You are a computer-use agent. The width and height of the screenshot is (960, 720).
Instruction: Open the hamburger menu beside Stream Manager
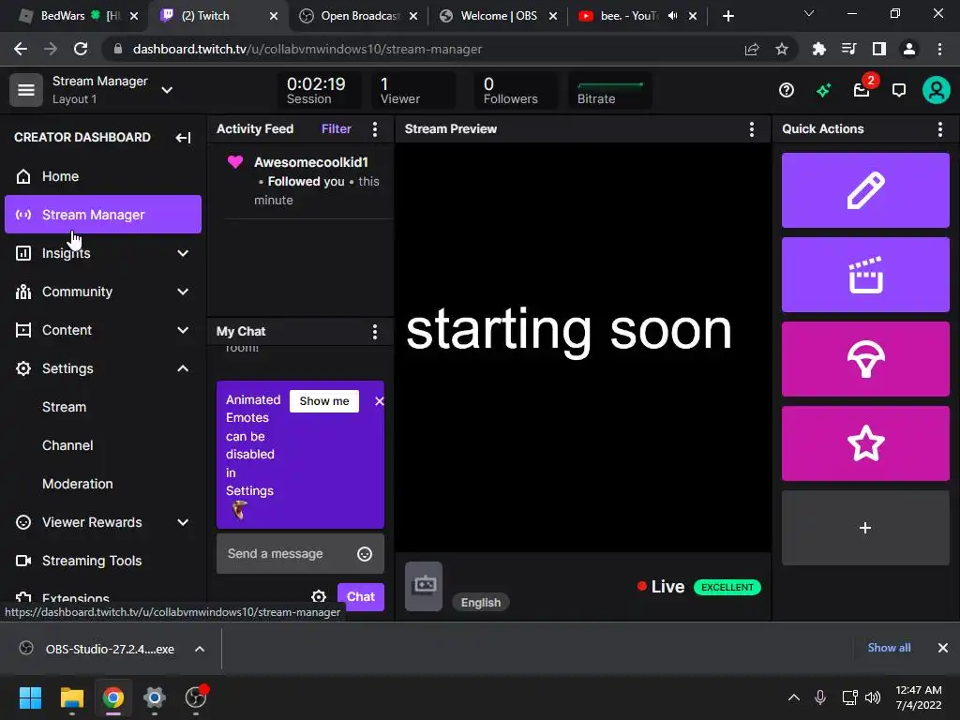(x=25, y=90)
